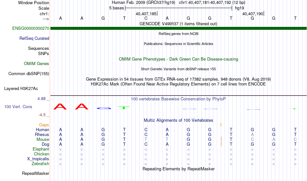Click the second red A conservation logo
This screenshot has width=307, height=181.
(82, 107)
